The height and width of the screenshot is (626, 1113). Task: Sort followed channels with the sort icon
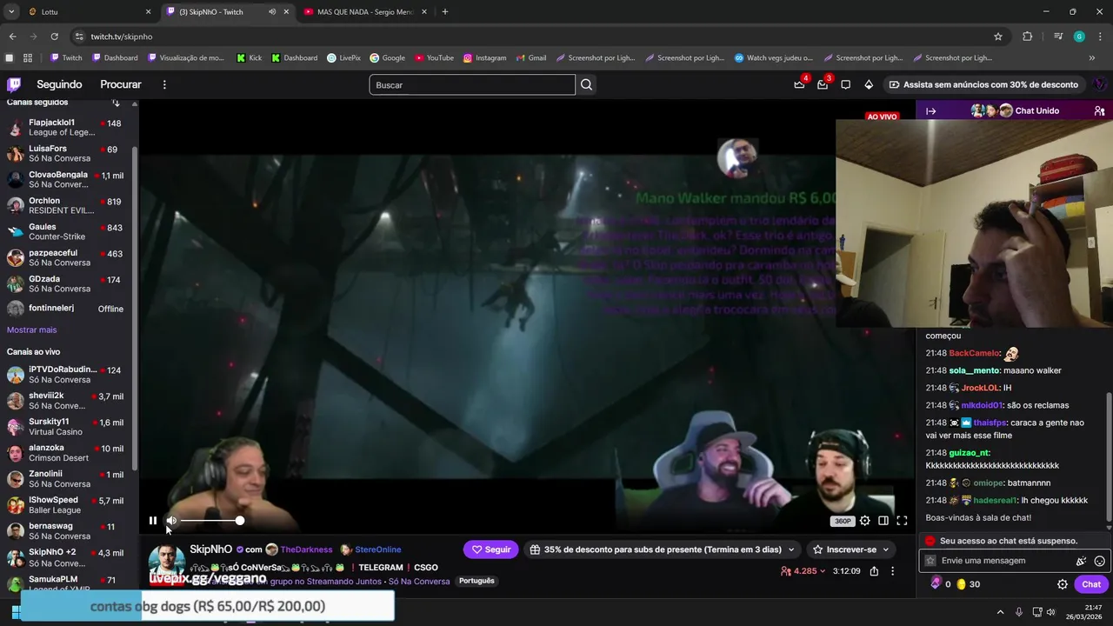pos(116,103)
